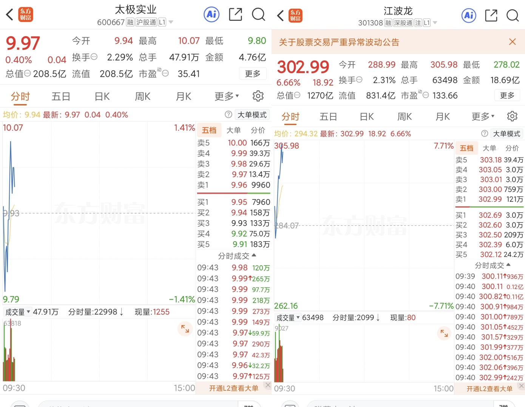Select the 09:40 302.99 trade row for 江波龙
The width and height of the screenshot is (525, 407).
(x=489, y=378)
